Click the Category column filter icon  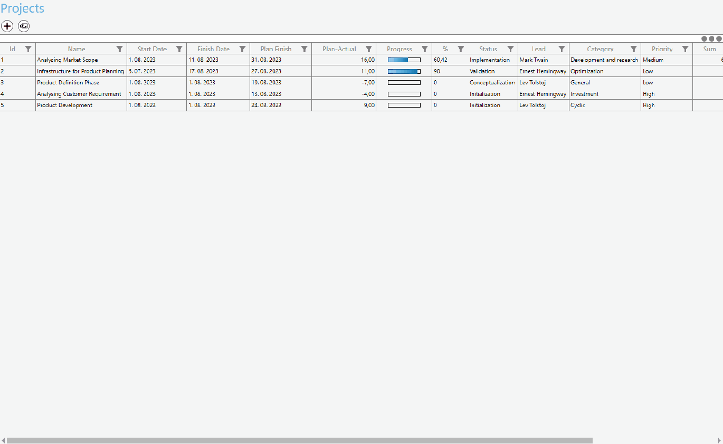point(633,49)
